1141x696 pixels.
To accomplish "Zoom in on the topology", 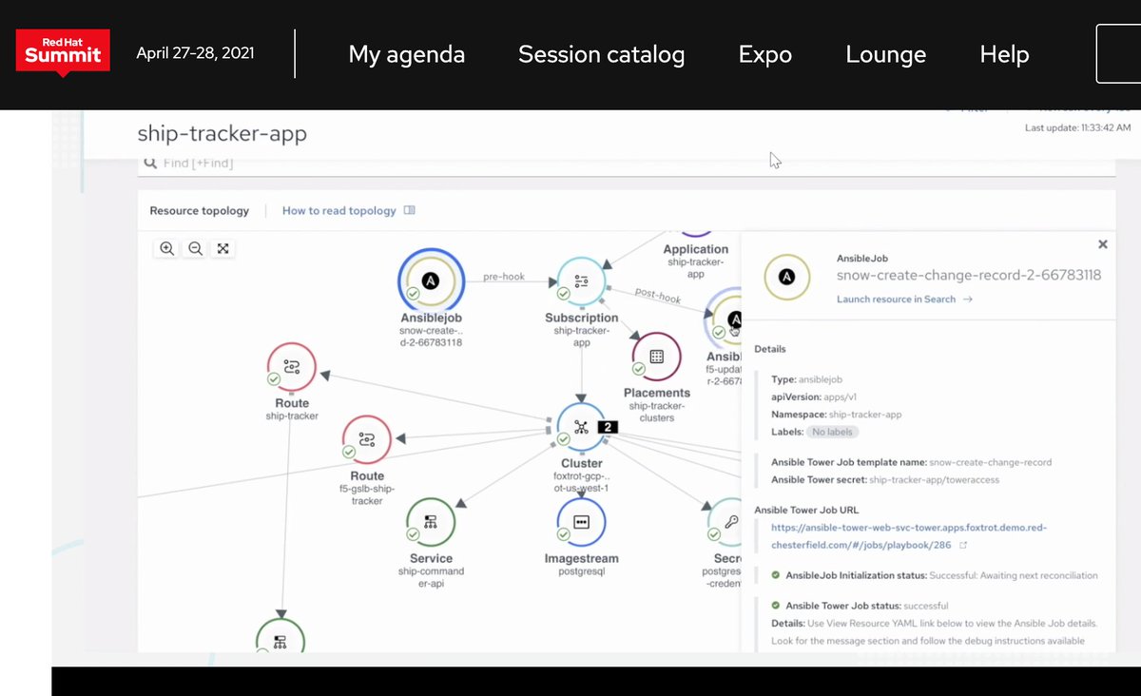I will tap(166, 248).
